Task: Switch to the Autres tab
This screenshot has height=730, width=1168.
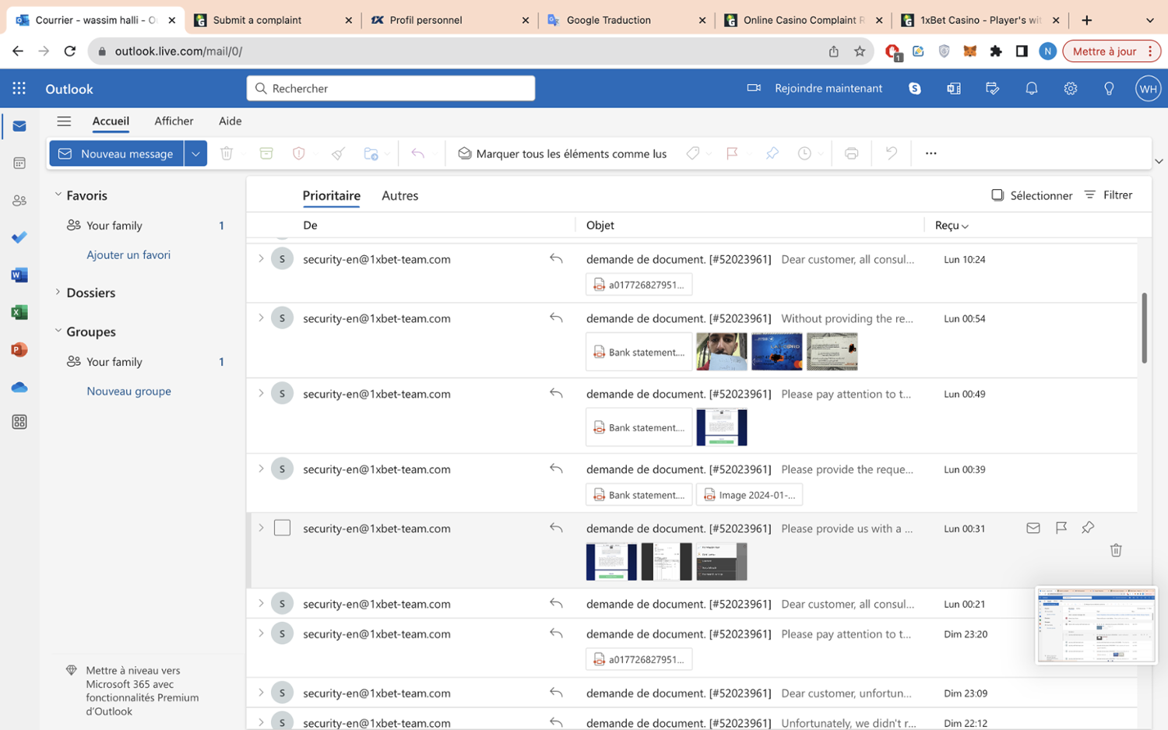Action: pos(399,196)
